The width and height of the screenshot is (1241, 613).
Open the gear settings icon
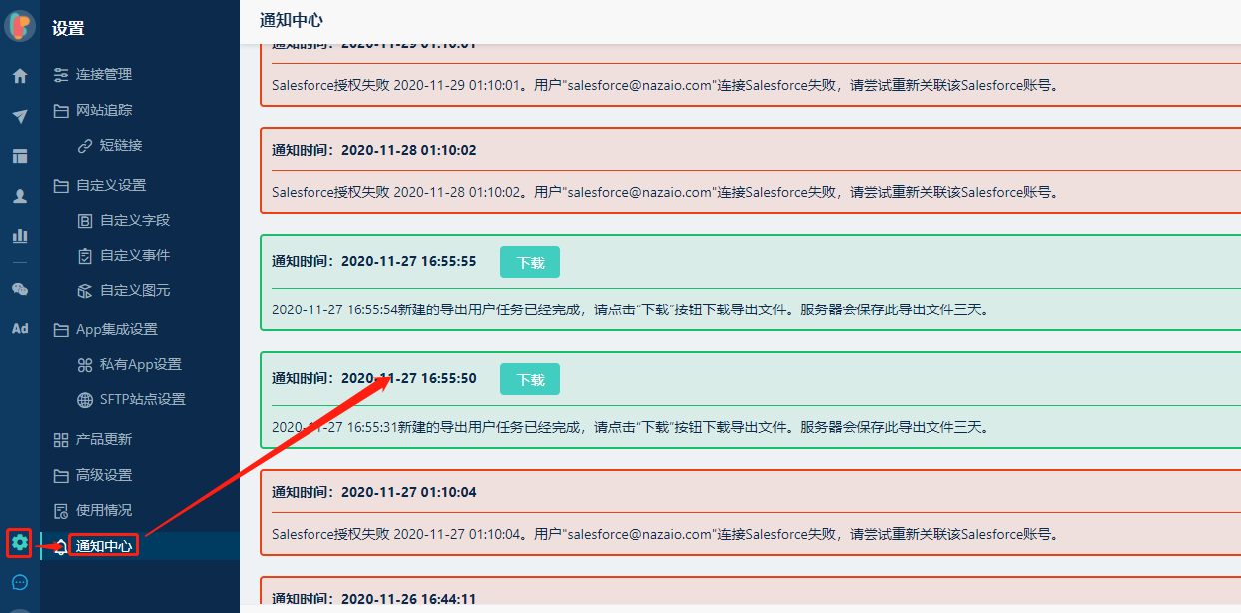click(x=20, y=543)
